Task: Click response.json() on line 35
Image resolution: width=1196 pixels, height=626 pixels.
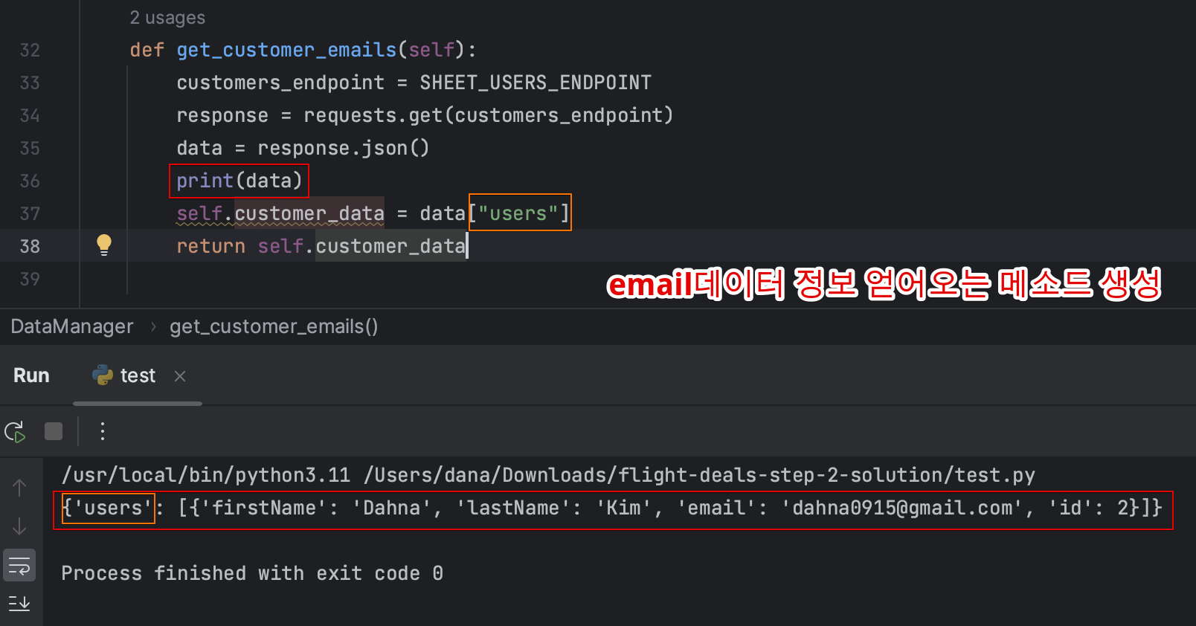Action: (x=343, y=148)
